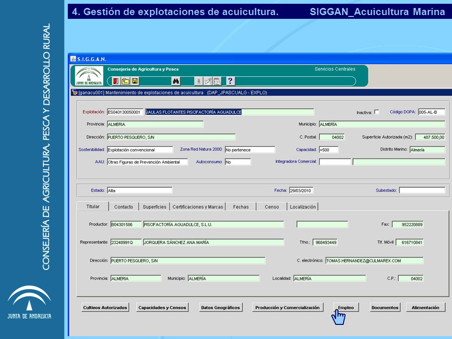Select the Capacidad field showing +500
The image size is (452, 339).
point(329,150)
